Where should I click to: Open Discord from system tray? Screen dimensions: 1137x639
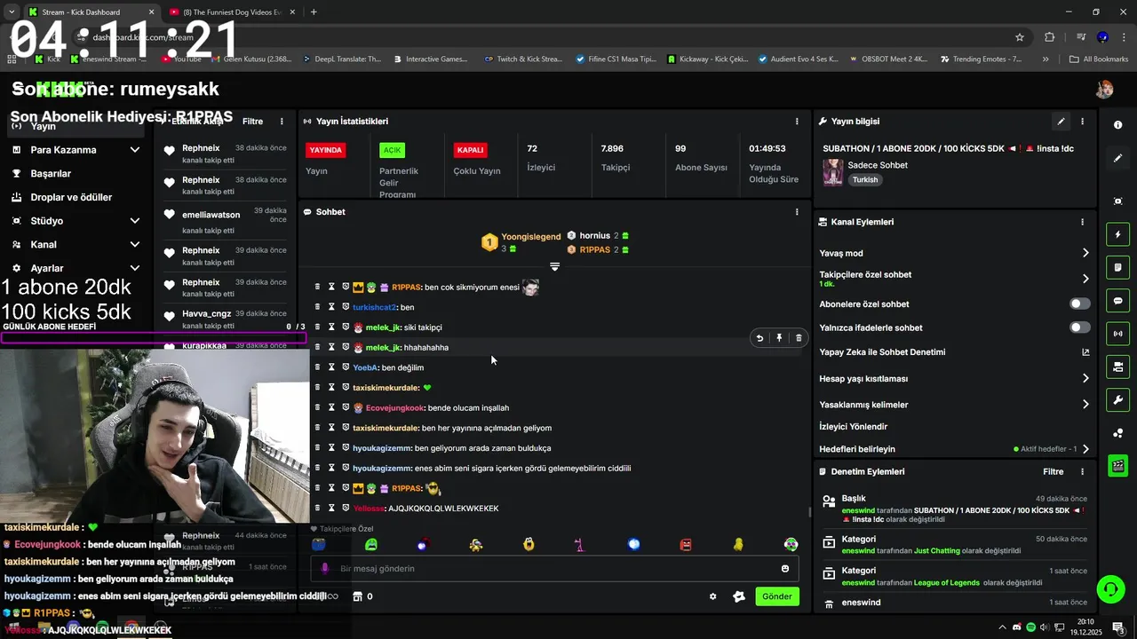click(x=1017, y=627)
